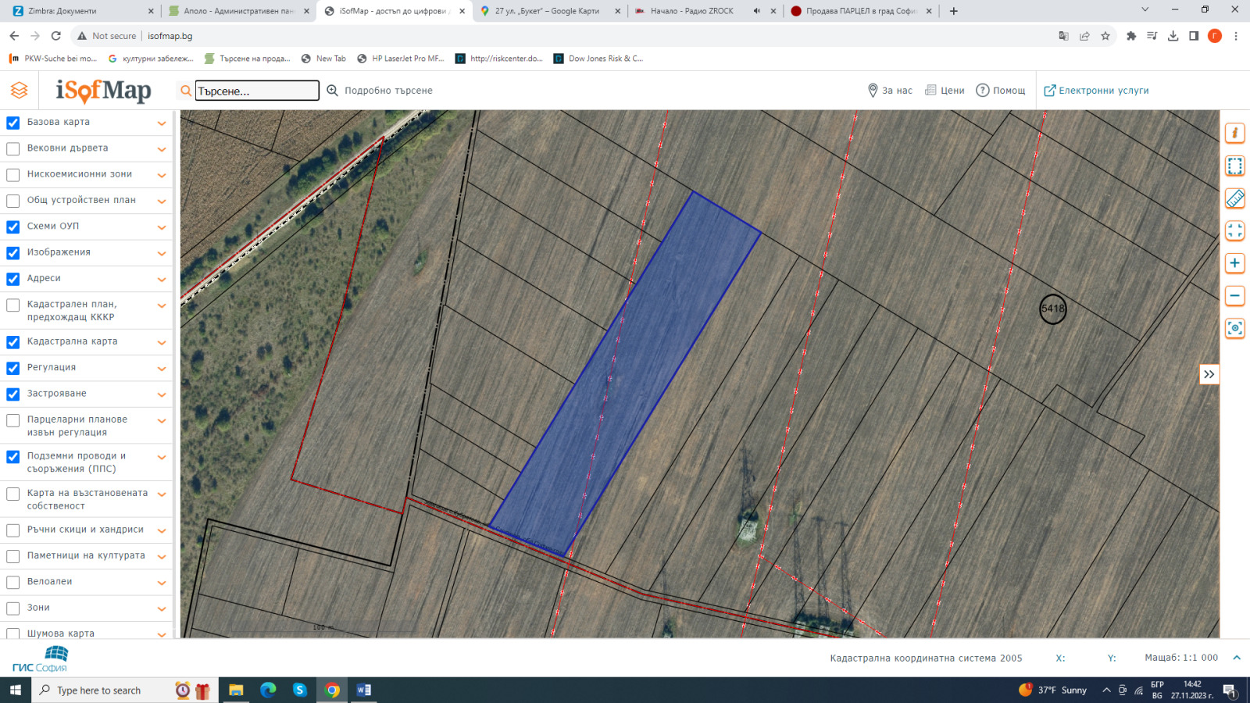Zoom out with the minus button
This screenshot has width=1250, height=703.
pos(1234,296)
